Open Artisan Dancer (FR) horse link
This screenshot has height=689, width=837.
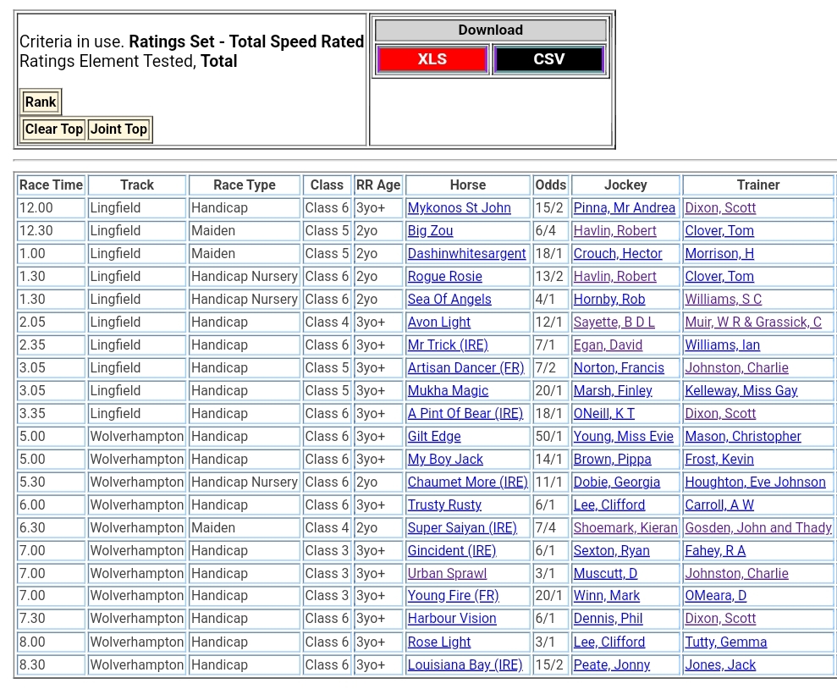click(x=465, y=368)
